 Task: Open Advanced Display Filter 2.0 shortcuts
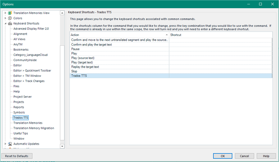coord(31,29)
